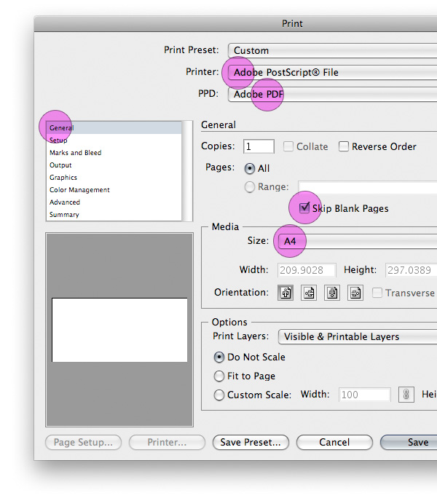Select the Range pages radio button

250,186
